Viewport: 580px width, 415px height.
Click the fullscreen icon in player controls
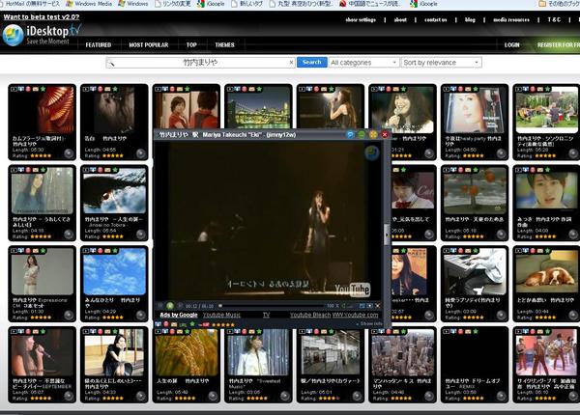(369, 306)
